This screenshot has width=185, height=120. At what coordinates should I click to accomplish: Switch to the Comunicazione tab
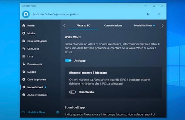(113, 25)
